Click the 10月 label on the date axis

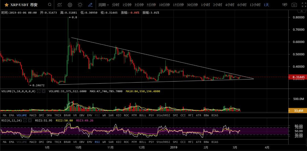click(x=78, y=148)
